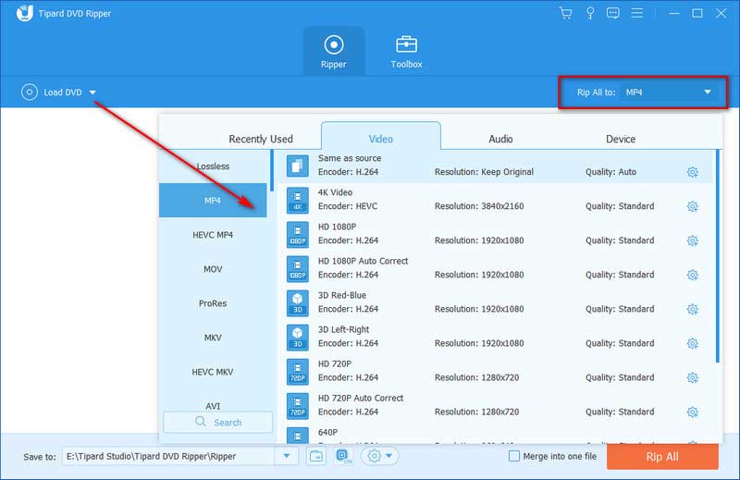Expand the Load DVD dropdown arrow
740x480 pixels.
click(x=92, y=92)
